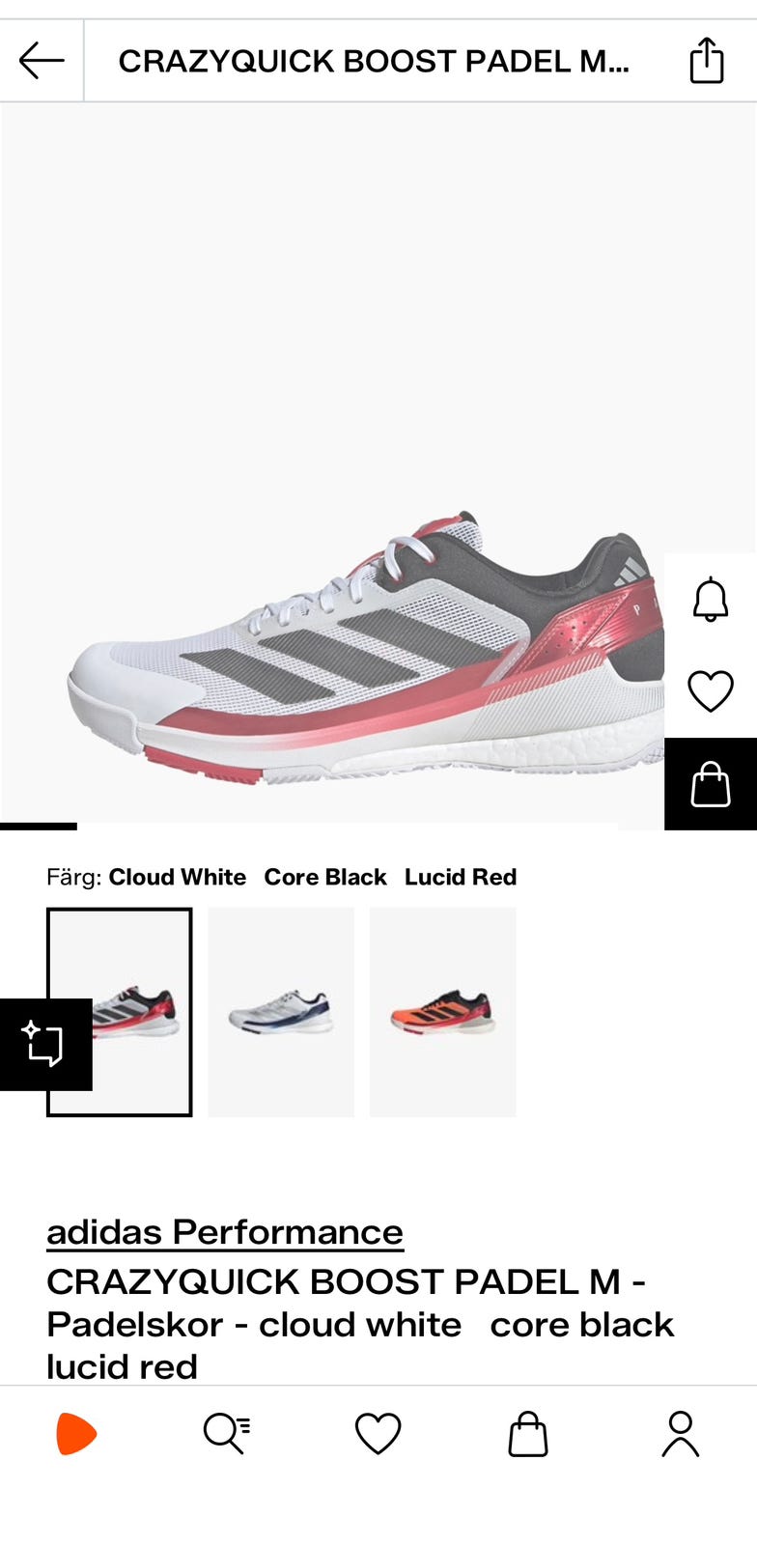Tap the Färg color label text
Image resolution: width=757 pixels, height=1545 pixels.
(73, 877)
